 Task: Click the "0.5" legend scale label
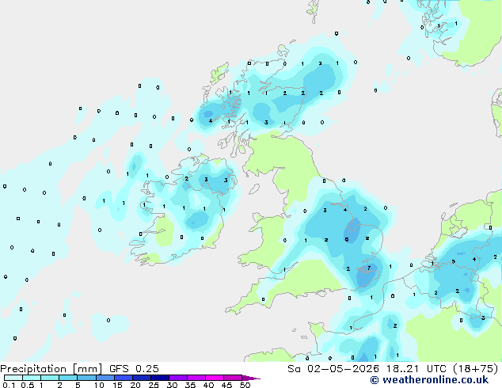(28, 385)
